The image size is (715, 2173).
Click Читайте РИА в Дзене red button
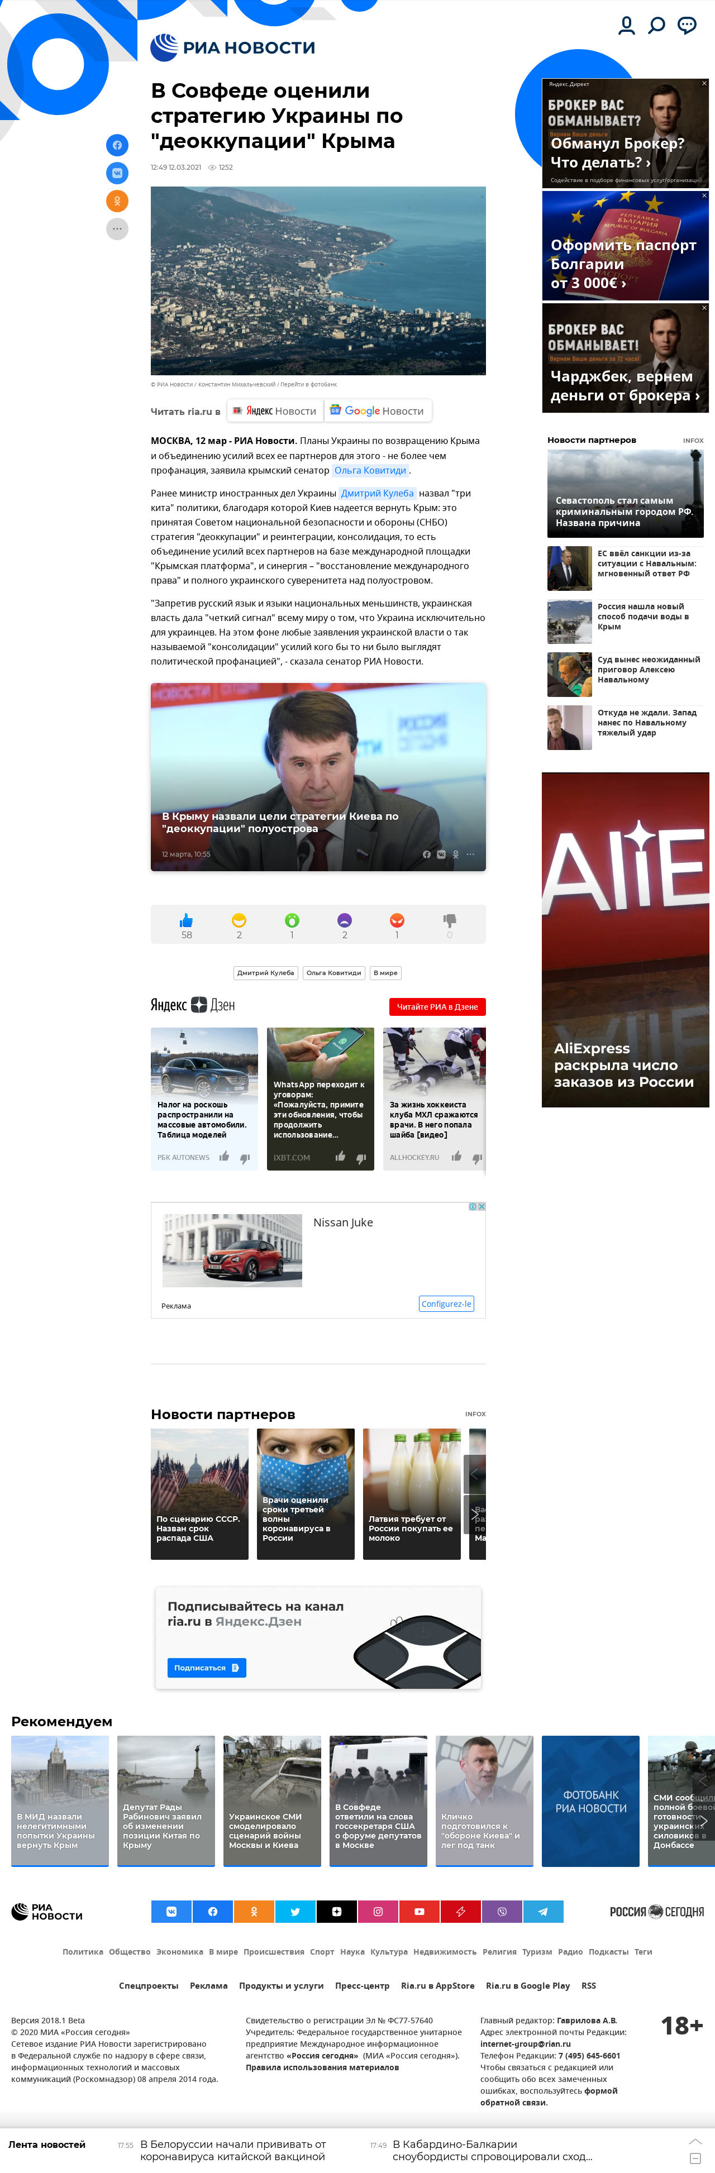(437, 1006)
